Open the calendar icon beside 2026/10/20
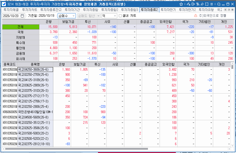236x153 pixels. pyautogui.click(x=22, y=16)
